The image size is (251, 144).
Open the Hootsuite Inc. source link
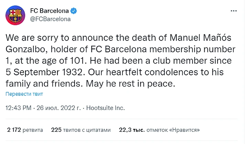click(105, 108)
